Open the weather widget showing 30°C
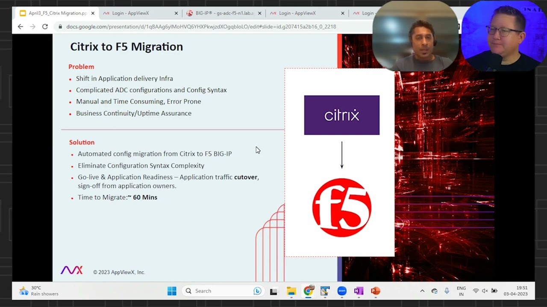The image size is (547, 307). pos(39,291)
